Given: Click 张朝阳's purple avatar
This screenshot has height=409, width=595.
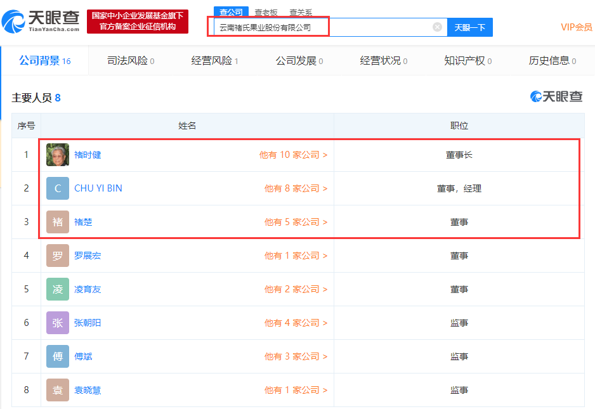Looking at the screenshot, I should coord(57,322).
